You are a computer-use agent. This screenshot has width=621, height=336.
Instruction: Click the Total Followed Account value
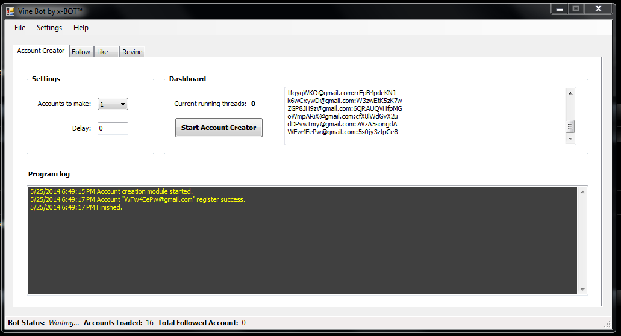(243, 323)
